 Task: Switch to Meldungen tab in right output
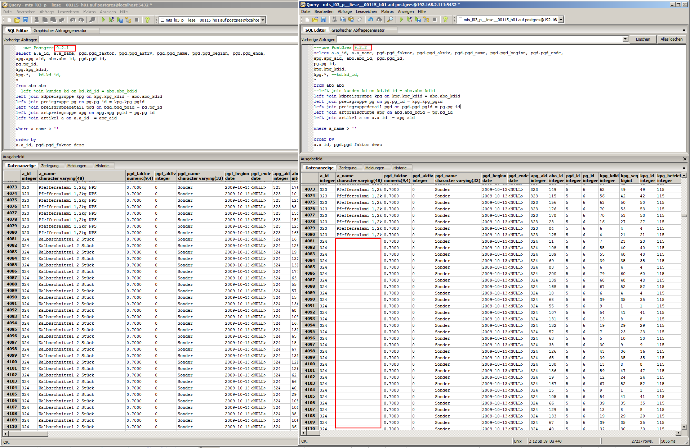pyautogui.click(x=374, y=168)
